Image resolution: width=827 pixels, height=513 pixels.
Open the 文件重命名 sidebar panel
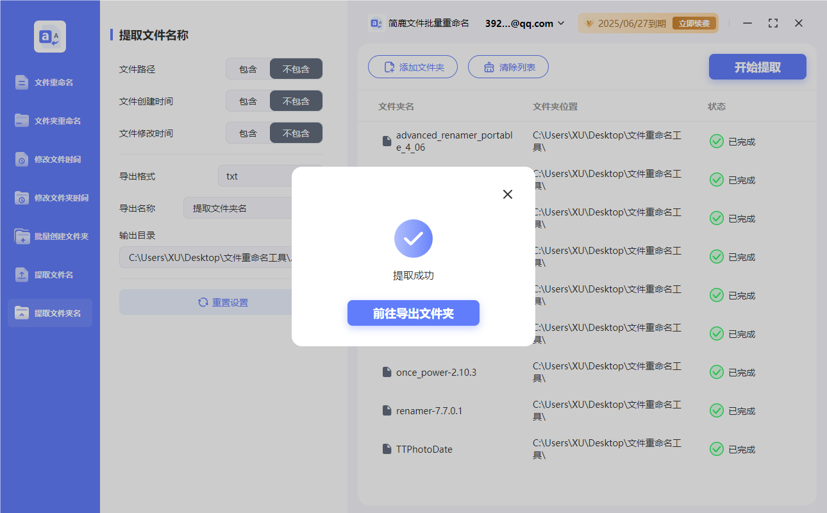[49, 82]
